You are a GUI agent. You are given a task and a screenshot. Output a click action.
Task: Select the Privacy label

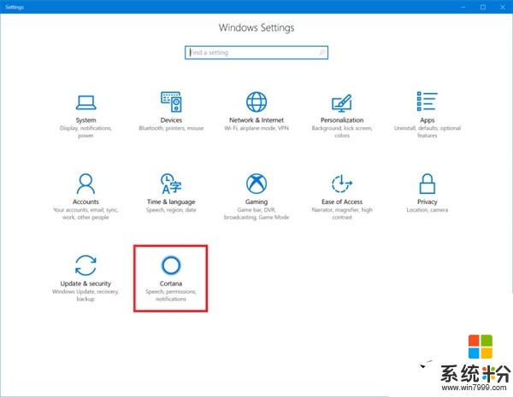click(427, 202)
